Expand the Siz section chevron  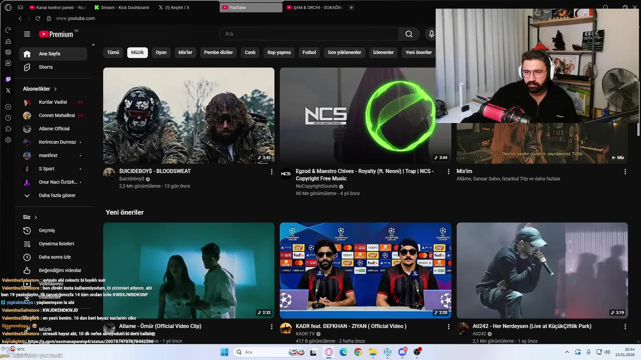tap(36, 217)
